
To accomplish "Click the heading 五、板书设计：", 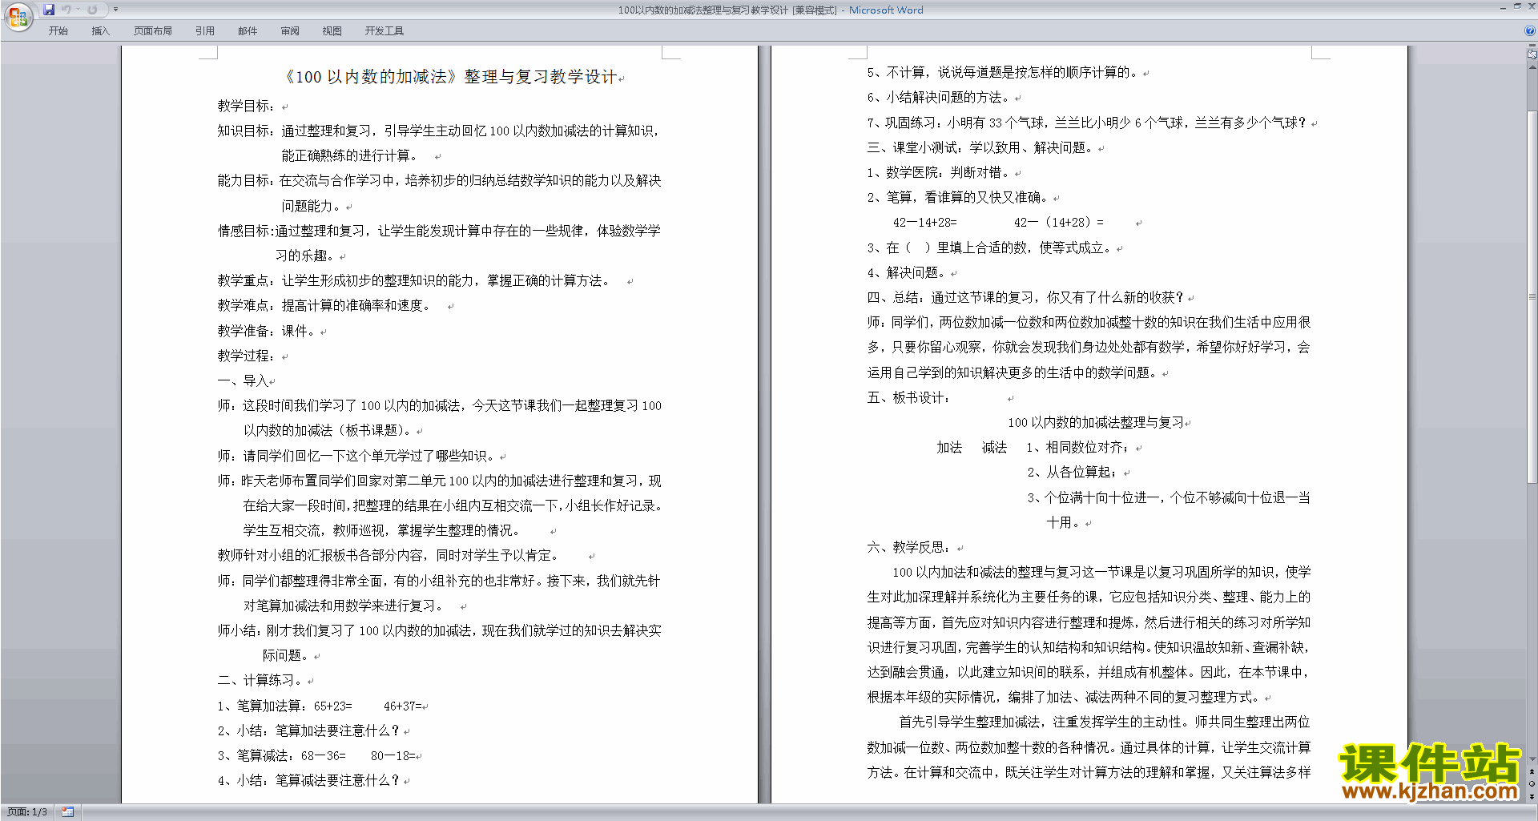I will pos(909,397).
